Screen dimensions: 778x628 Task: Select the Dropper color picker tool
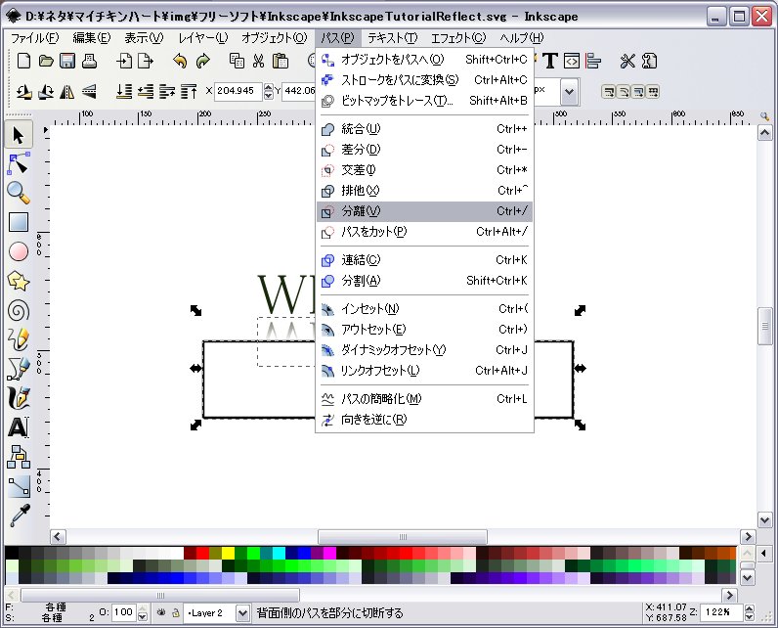(19, 515)
